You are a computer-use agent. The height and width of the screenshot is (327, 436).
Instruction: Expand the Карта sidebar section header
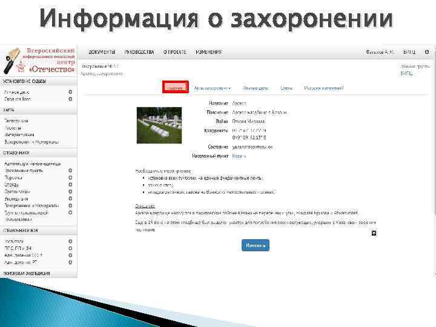pos(38,110)
